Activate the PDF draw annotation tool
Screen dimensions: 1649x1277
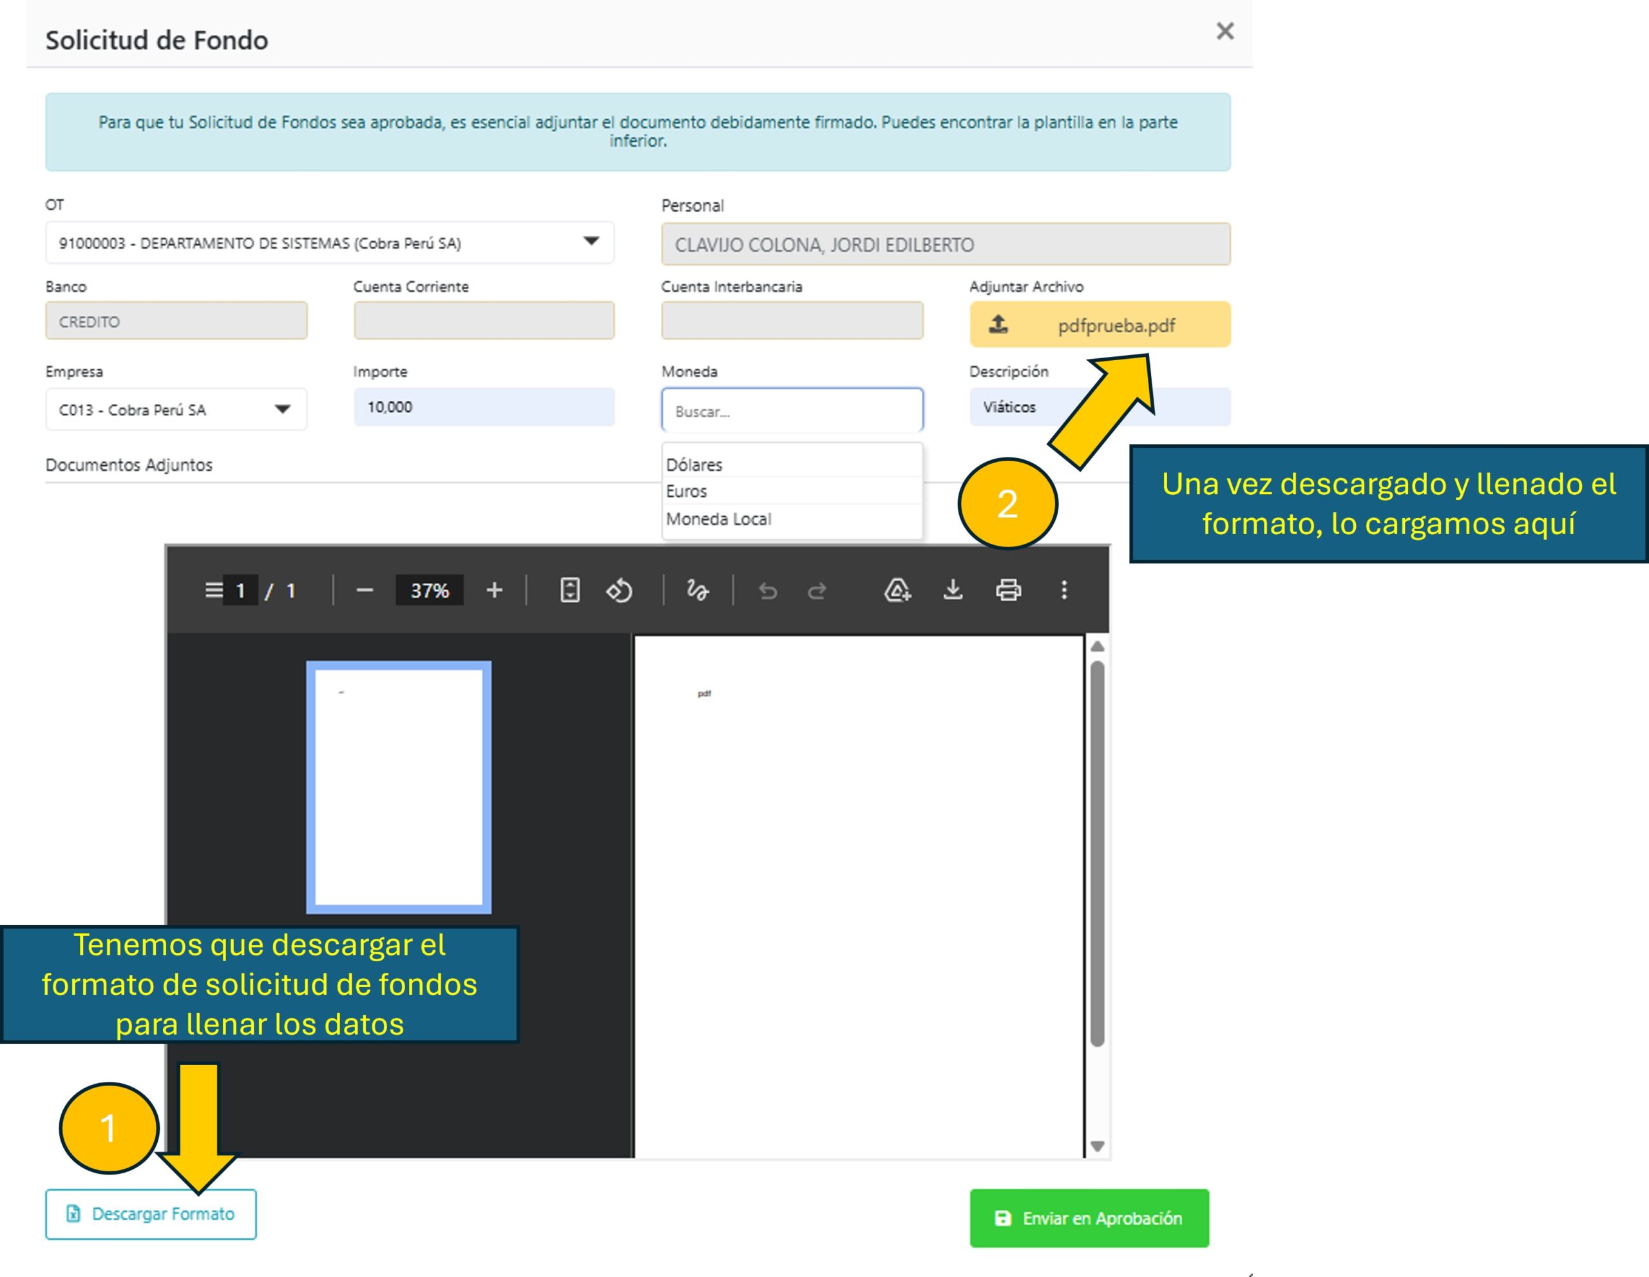(x=697, y=590)
